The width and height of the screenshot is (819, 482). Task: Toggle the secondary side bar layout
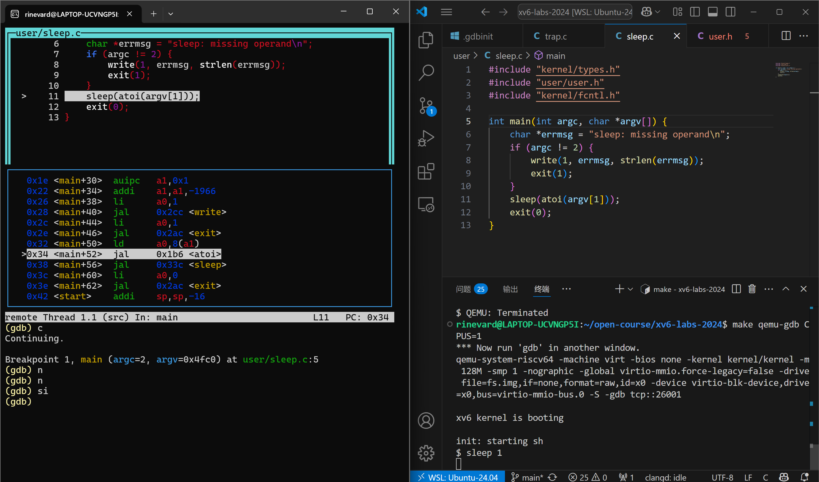click(x=730, y=12)
